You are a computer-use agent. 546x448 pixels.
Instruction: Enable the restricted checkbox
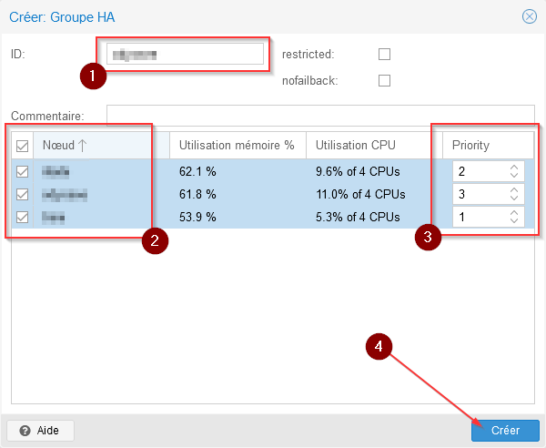click(x=384, y=54)
